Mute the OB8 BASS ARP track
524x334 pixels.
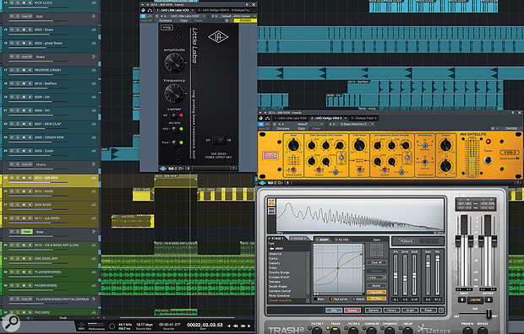[12, 259]
